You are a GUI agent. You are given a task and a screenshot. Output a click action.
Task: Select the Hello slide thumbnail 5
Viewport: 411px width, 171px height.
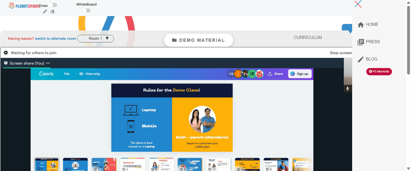[x=161, y=164]
